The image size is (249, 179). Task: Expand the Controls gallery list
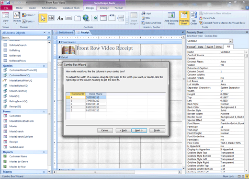[127, 23]
